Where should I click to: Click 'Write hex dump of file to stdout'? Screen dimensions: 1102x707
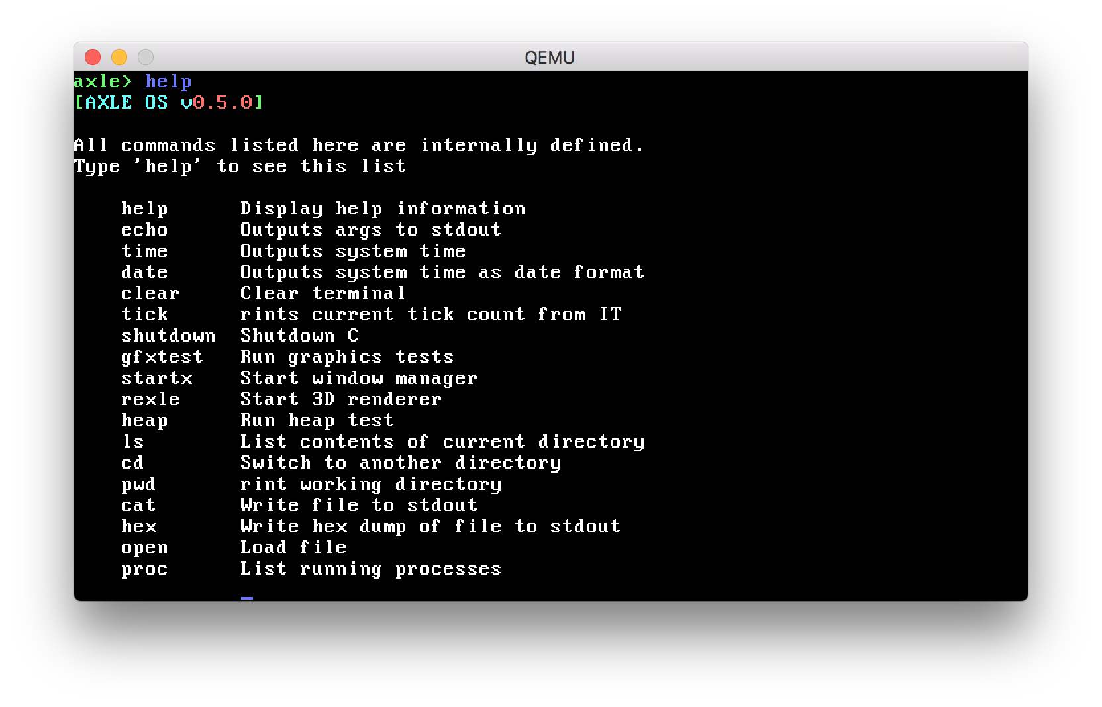tap(430, 526)
